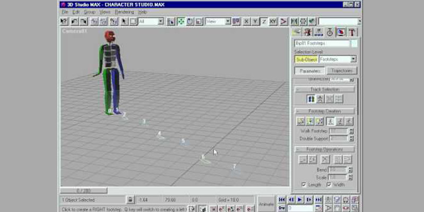
Task: Toggle the Width checkbox
Action: click(x=329, y=184)
